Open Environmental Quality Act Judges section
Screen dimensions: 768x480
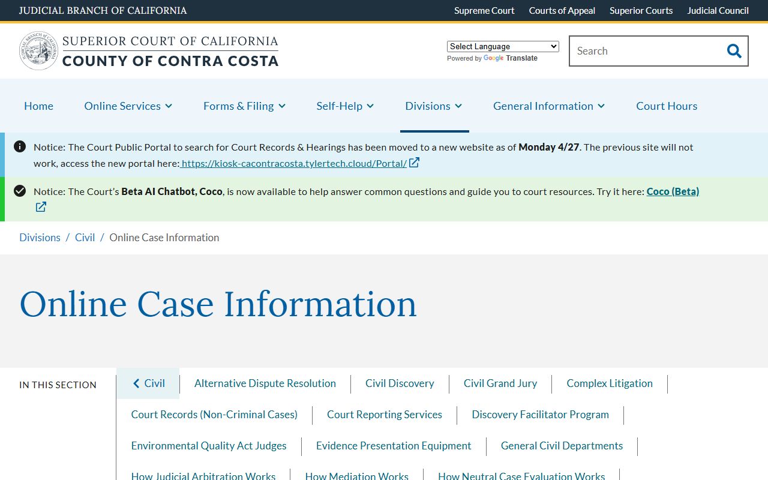[209, 446]
